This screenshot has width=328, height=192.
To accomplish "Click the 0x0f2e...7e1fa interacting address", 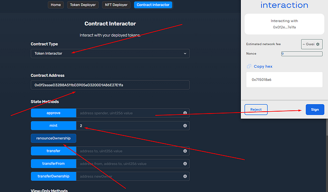I will tap(284, 27).
